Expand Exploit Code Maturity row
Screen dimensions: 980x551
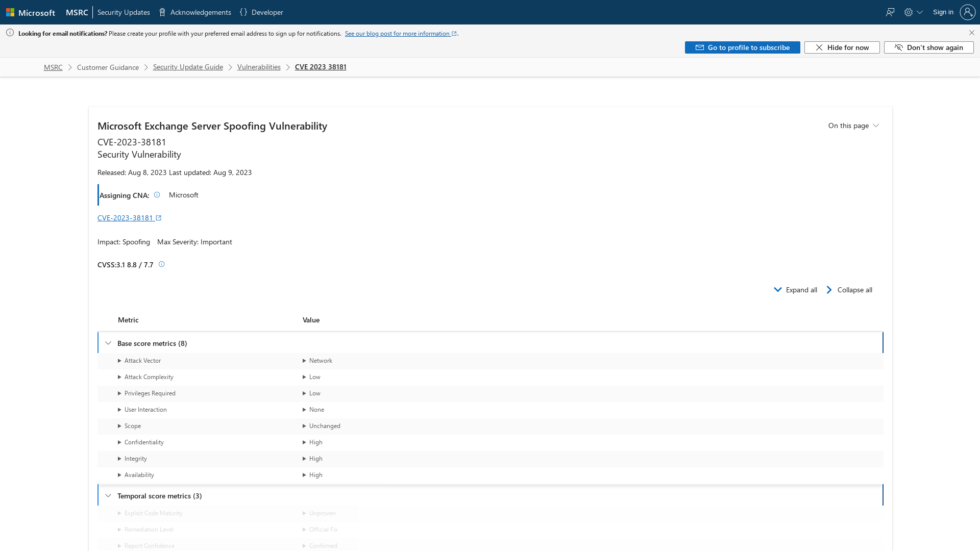click(x=150, y=513)
